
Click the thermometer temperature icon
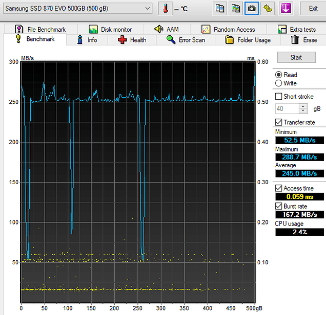click(x=166, y=9)
